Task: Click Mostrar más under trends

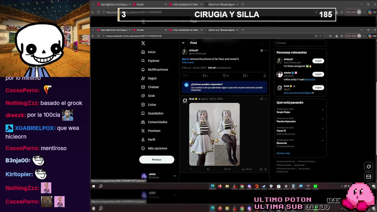Action: [283, 153]
